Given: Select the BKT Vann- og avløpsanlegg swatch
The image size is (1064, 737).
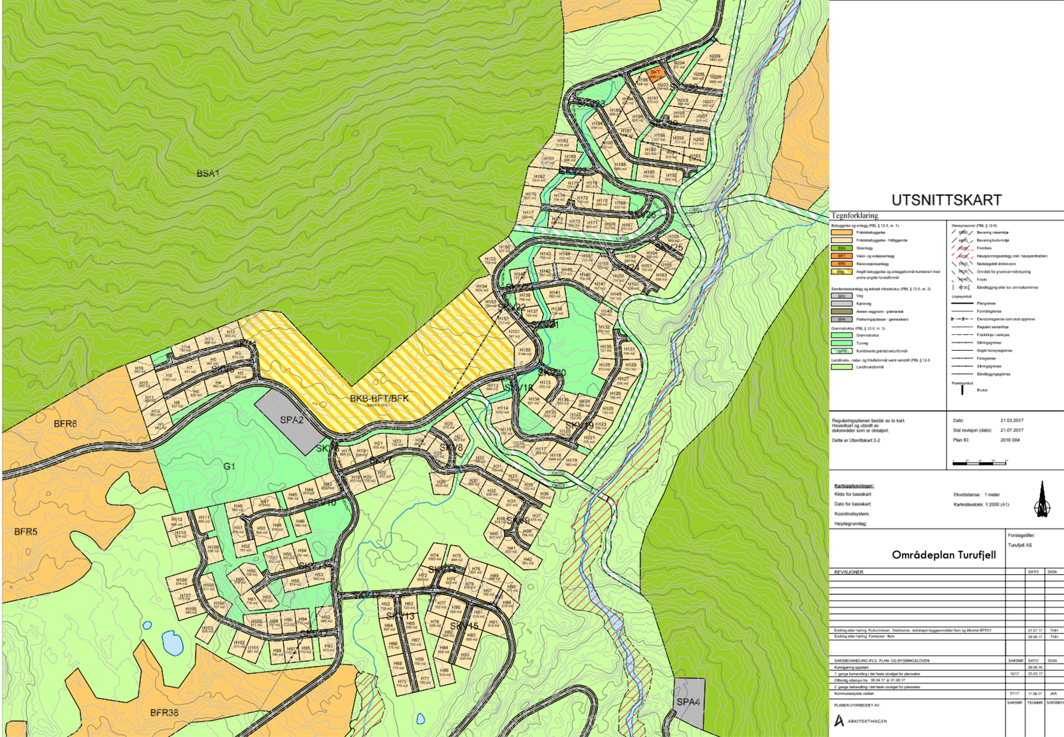Looking at the screenshot, I should pos(842,256).
